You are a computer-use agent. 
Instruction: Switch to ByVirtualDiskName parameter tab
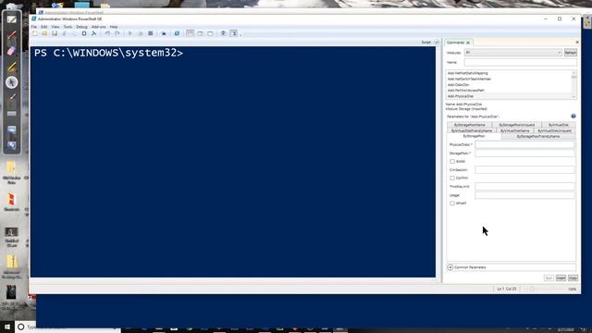514,130
